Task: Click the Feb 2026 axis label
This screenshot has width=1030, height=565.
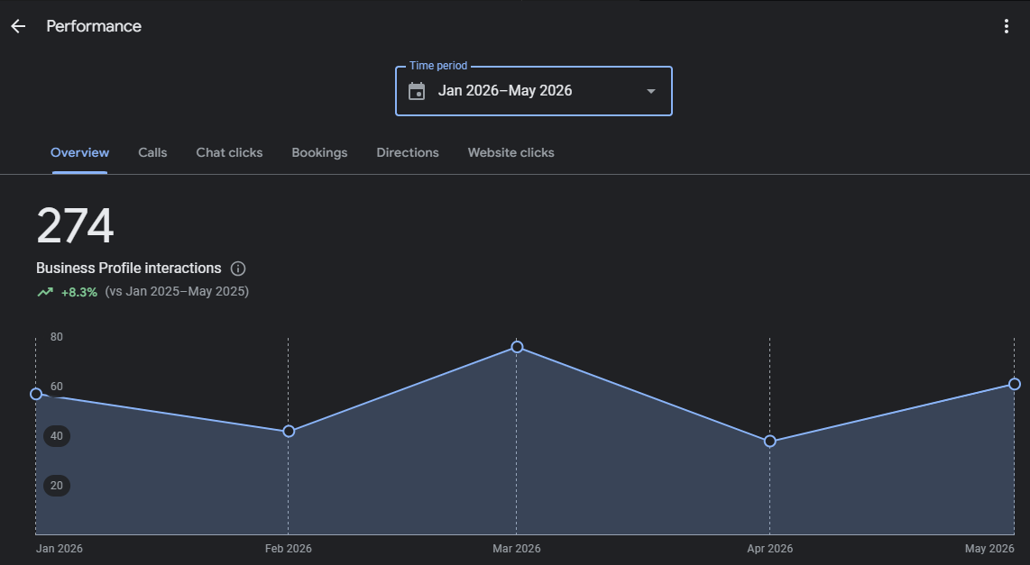Action: [289, 549]
